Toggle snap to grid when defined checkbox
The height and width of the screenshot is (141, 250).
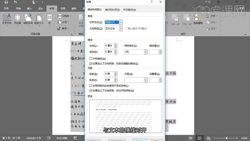pyautogui.click(x=91, y=91)
